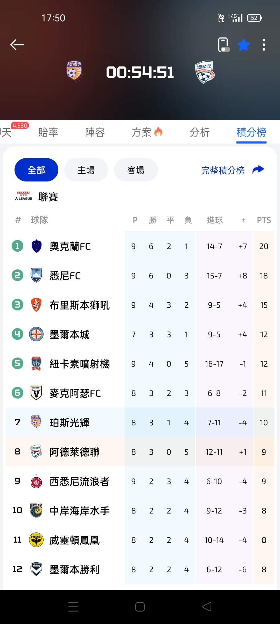Viewport: 280px width, 624px height.
Task: Tap the Isuzu UTE A-League logo
Action: pos(24,196)
